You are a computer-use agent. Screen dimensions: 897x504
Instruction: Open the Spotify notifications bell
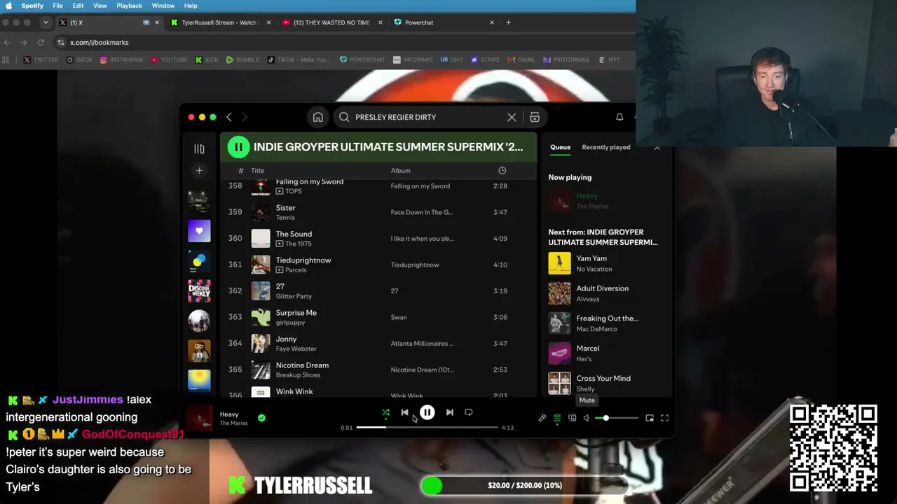coord(619,117)
